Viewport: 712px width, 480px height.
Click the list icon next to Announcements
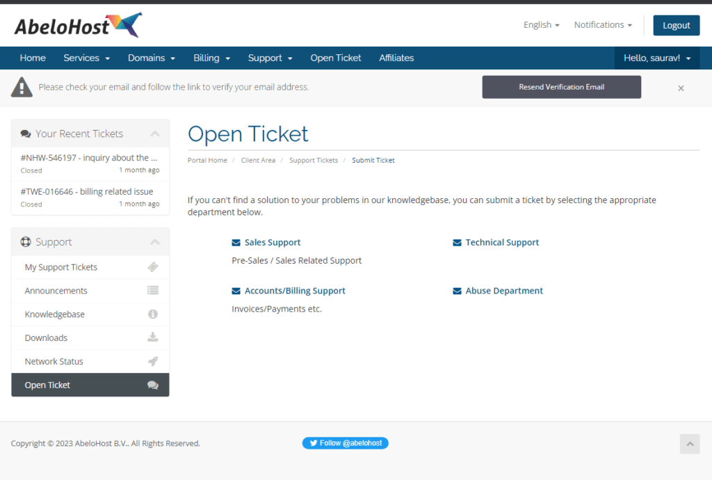[154, 290]
